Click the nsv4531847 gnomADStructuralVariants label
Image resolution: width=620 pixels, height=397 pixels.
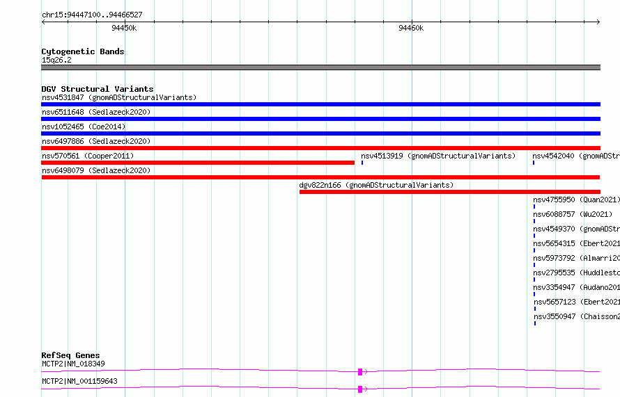coord(119,97)
